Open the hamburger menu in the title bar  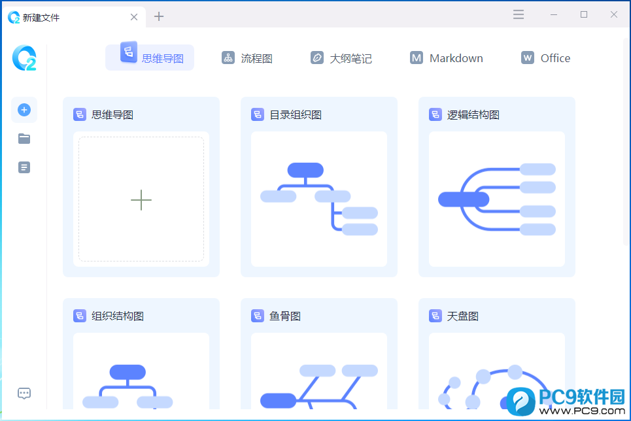click(519, 15)
